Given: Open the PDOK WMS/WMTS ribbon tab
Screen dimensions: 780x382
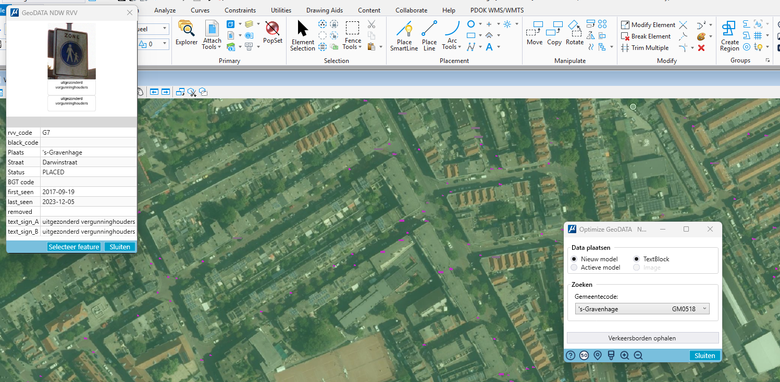Looking at the screenshot, I should tap(497, 10).
